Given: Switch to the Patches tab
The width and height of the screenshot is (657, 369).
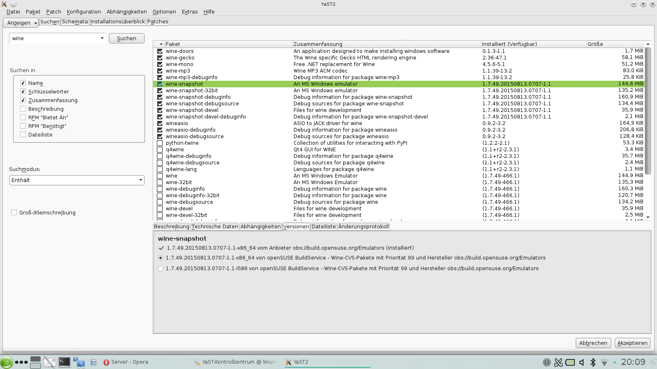Looking at the screenshot, I should (x=158, y=22).
